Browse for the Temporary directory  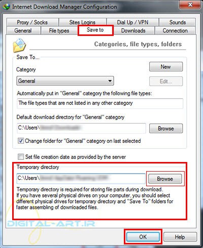tap(165, 179)
